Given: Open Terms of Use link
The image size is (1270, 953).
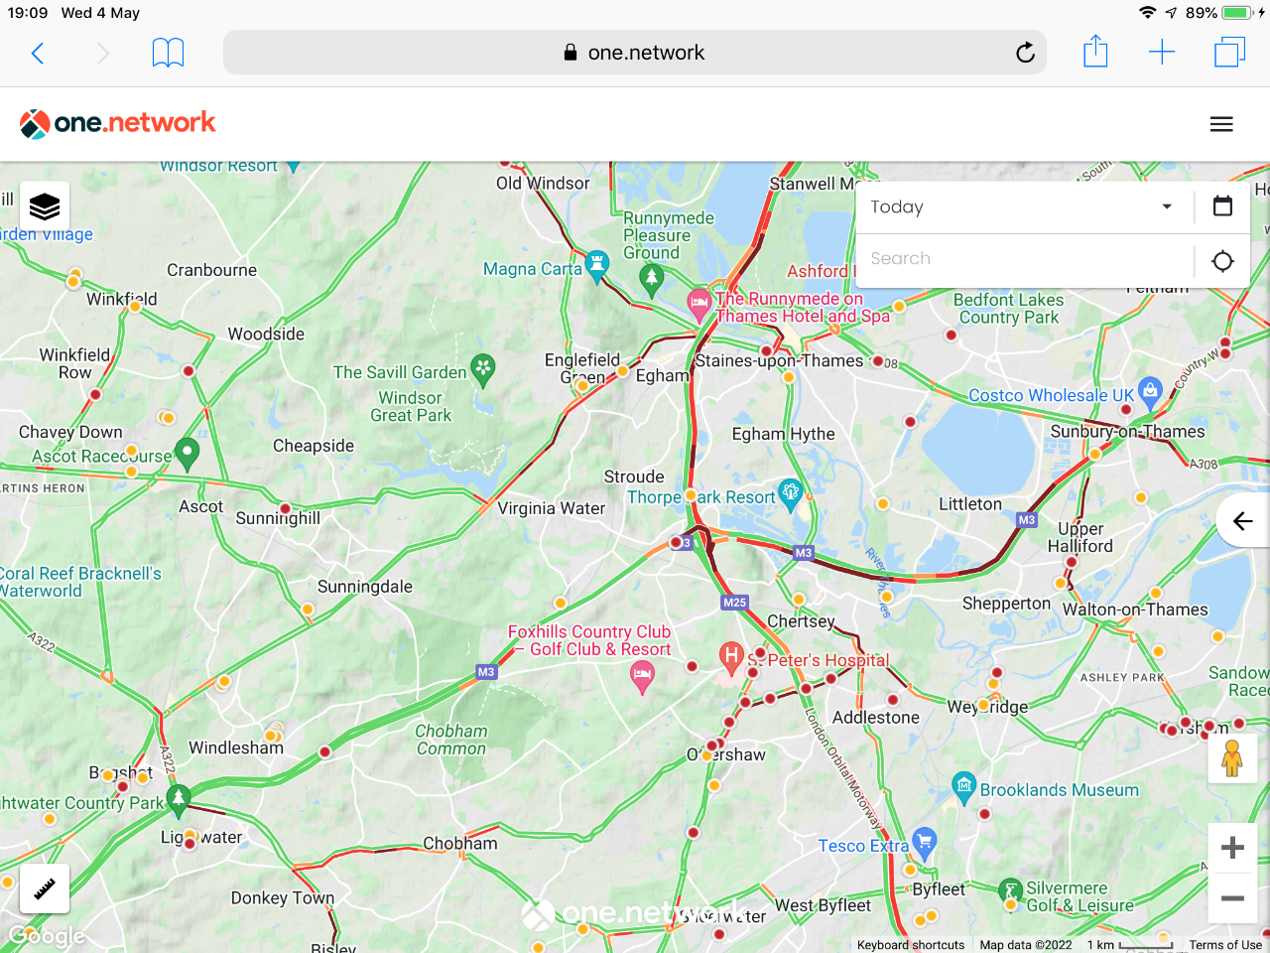Looking at the screenshot, I should pyautogui.click(x=1225, y=945).
